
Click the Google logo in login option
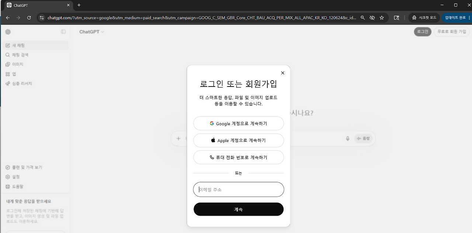[212, 123]
